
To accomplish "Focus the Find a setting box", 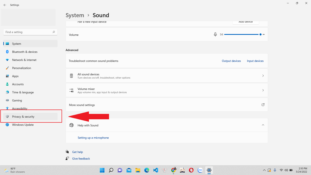I will coord(30,32).
